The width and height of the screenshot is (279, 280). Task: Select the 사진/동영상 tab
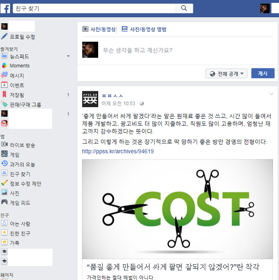(99, 29)
